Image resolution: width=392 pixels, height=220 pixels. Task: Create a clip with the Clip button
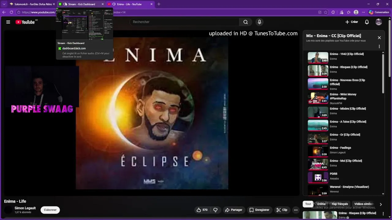(x=282, y=210)
